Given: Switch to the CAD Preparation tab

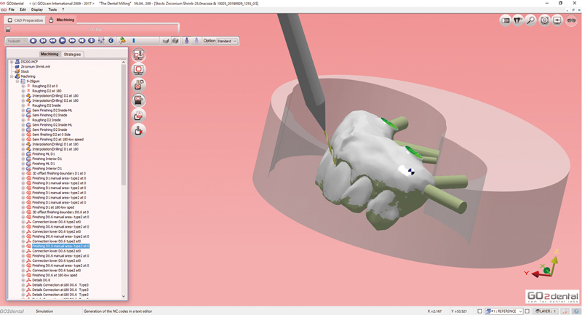Looking at the screenshot, I should tap(25, 20).
